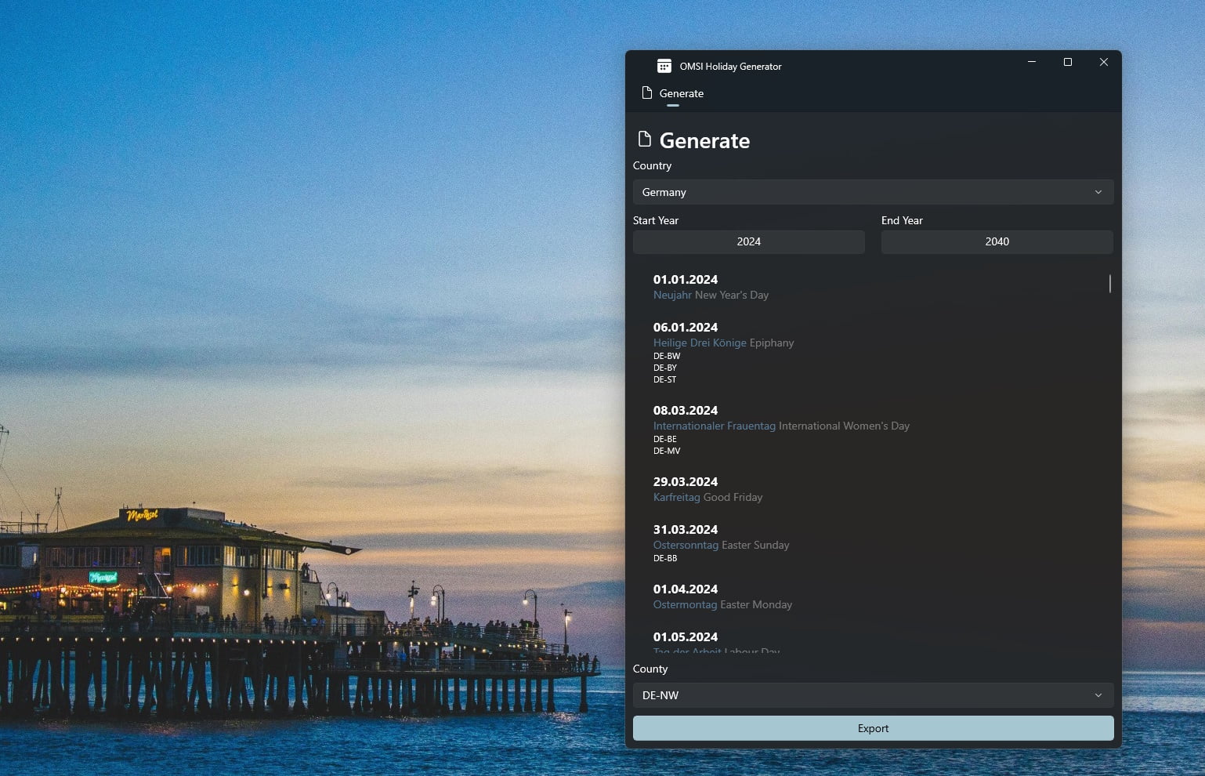Close the OMSI Holiday Generator window
Image resolution: width=1205 pixels, height=776 pixels.
(x=1103, y=62)
